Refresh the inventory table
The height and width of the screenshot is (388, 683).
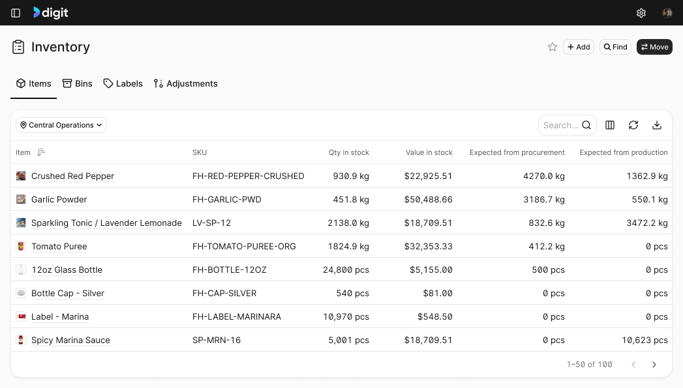coord(633,125)
